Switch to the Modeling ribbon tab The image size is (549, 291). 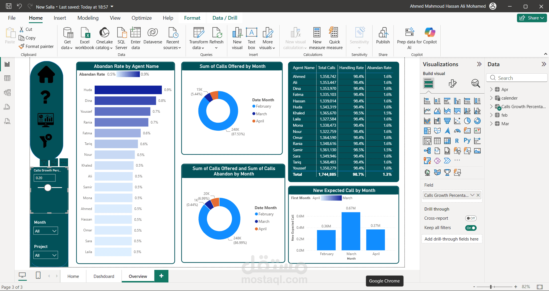pos(88,18)
